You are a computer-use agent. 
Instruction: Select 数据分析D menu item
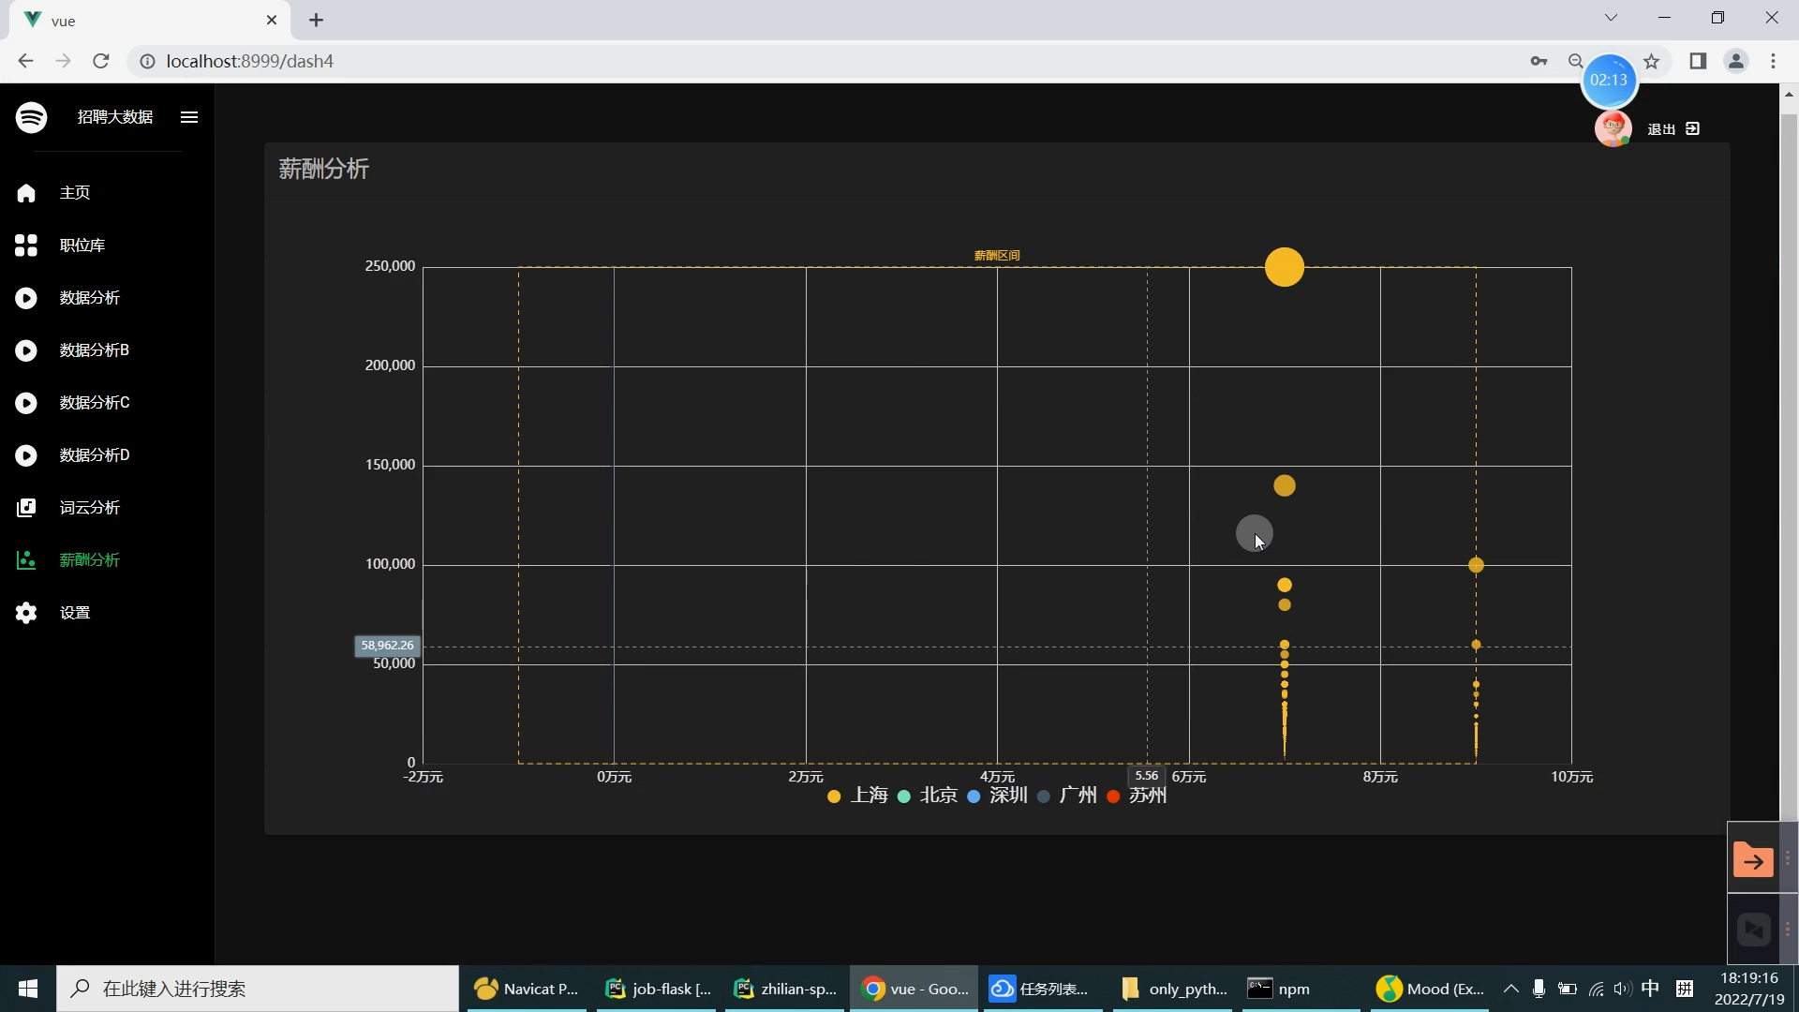coord(94,455)
